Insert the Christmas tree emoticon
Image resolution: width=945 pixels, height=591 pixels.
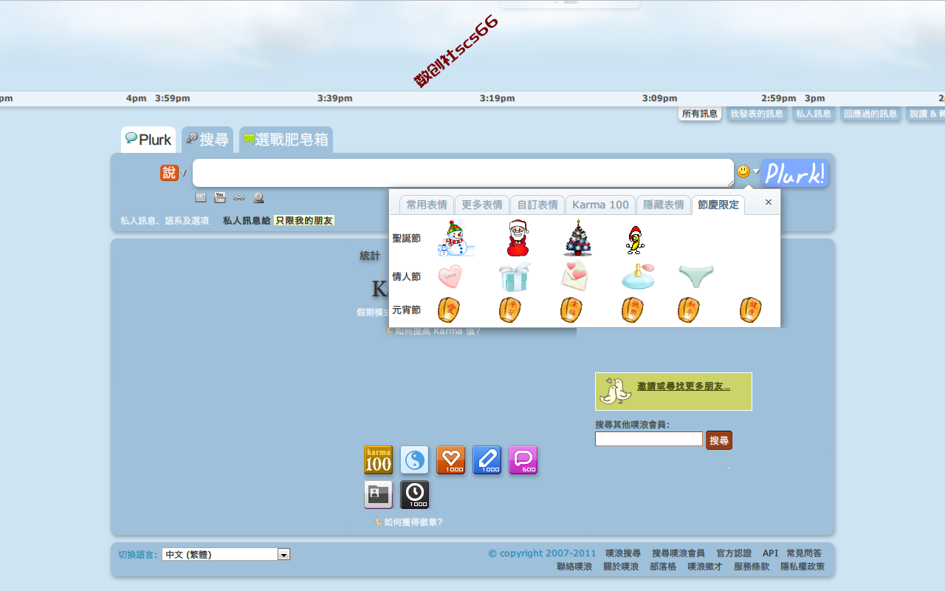point(577,238)
